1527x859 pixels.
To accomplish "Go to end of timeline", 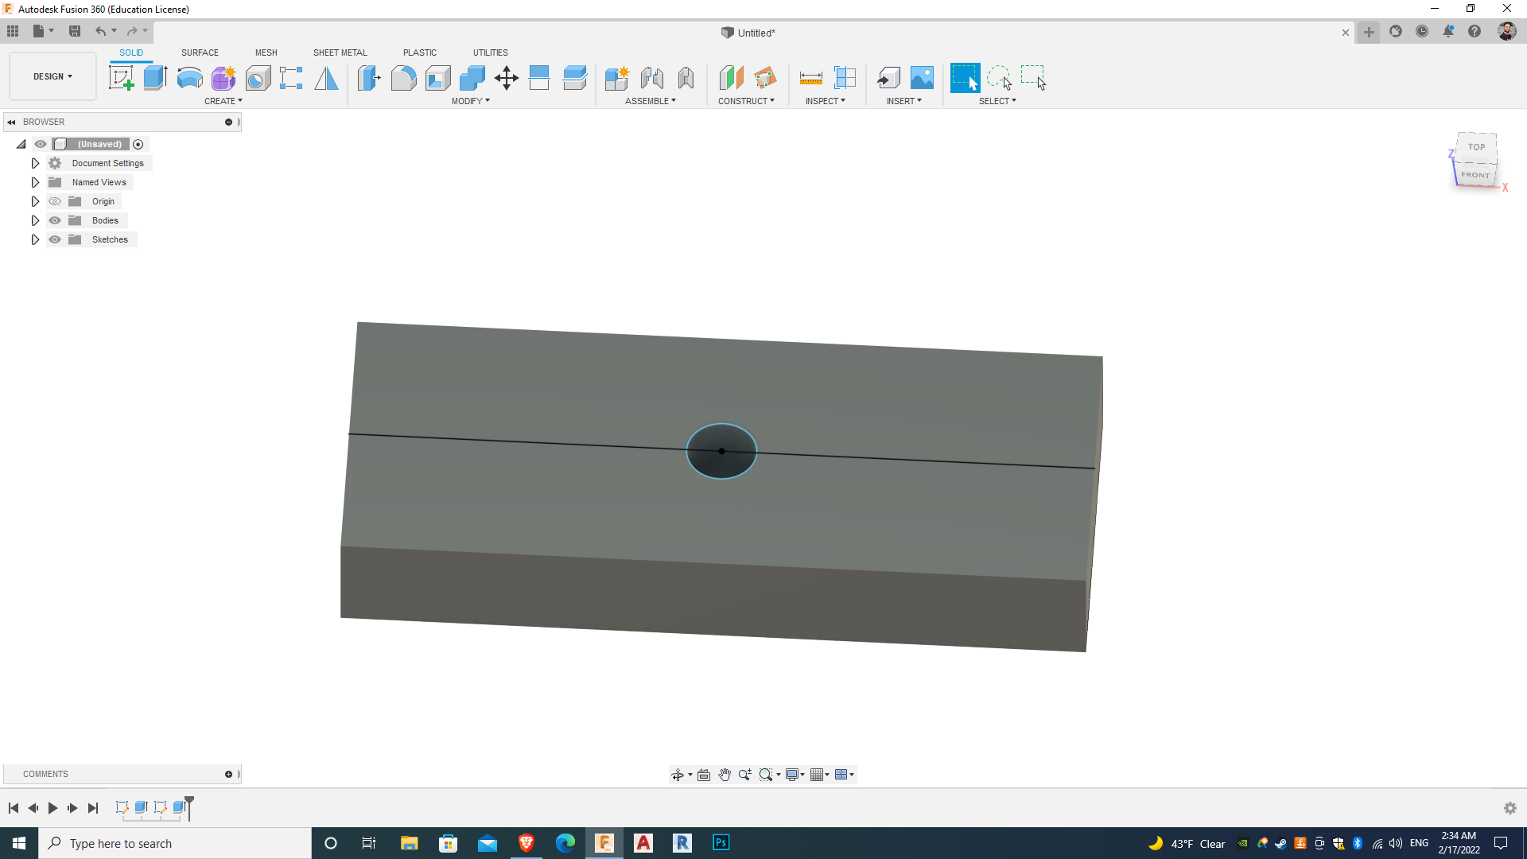I will pos(93,808).
